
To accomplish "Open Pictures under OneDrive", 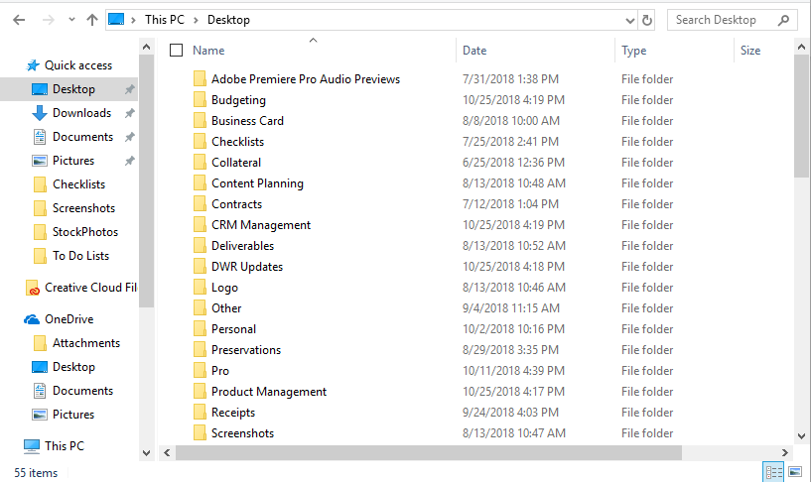I will pos(73,414).
